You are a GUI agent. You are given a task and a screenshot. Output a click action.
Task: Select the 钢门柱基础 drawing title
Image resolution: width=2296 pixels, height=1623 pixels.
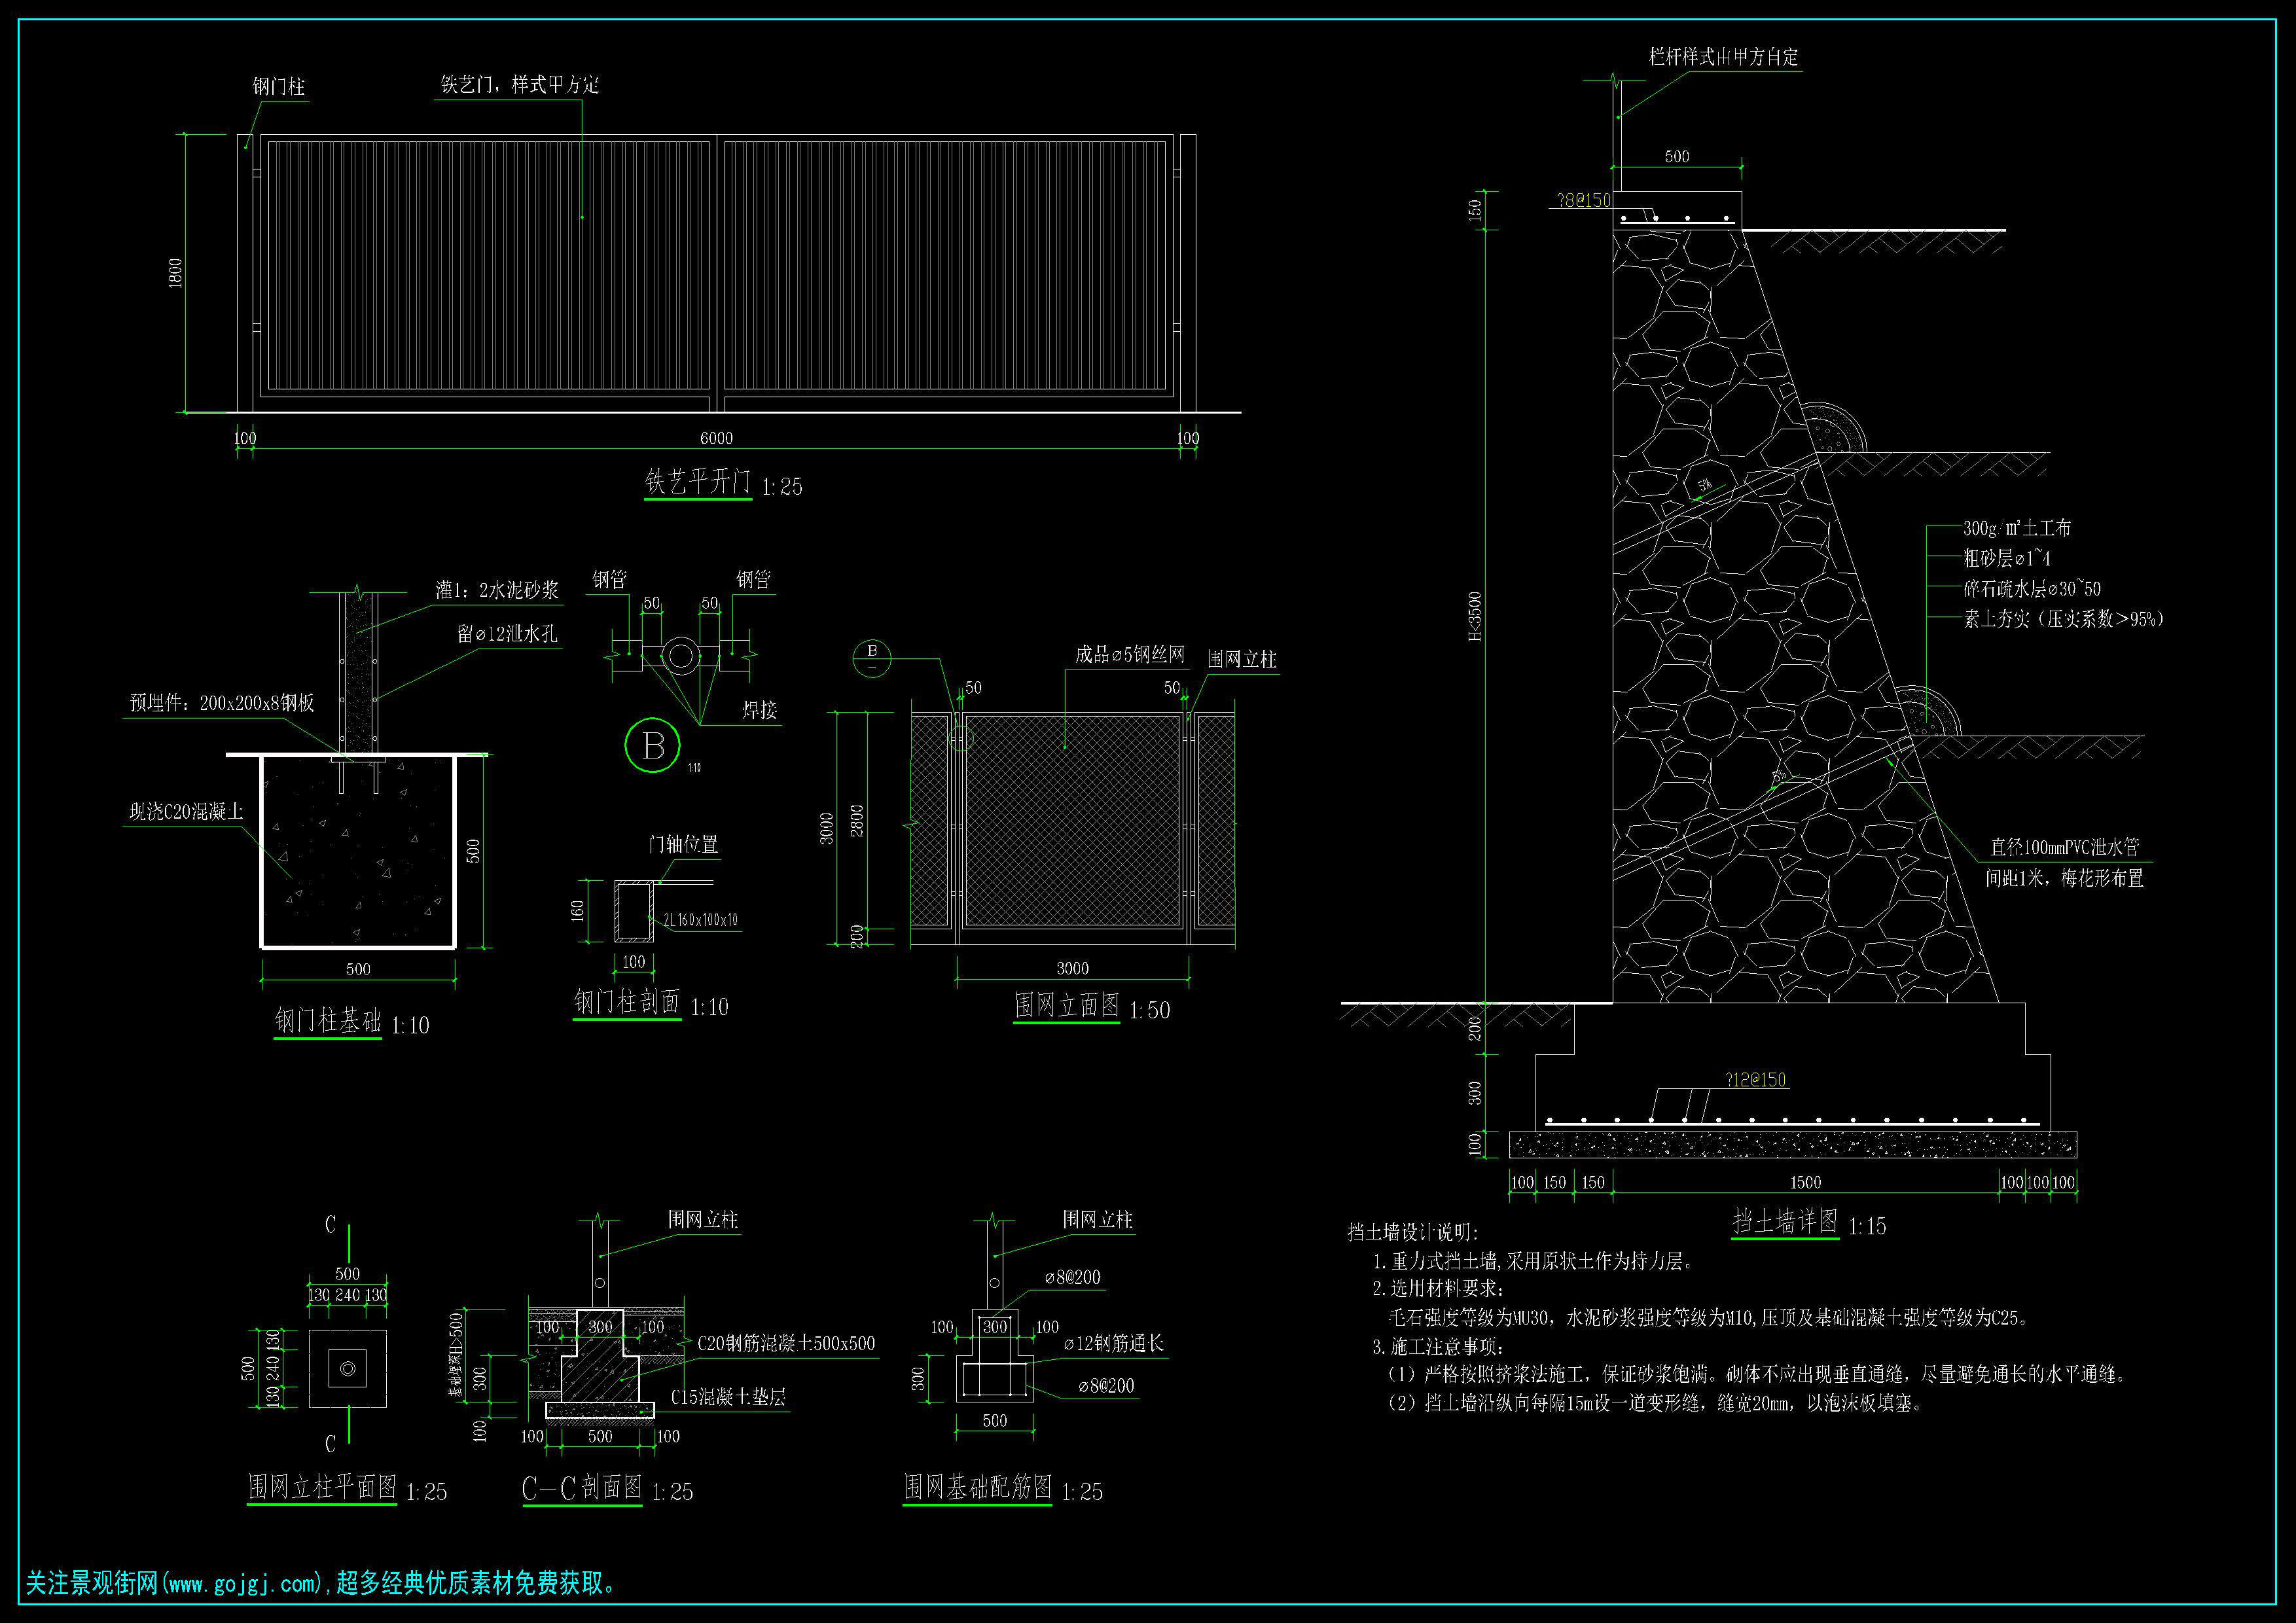328,1021
